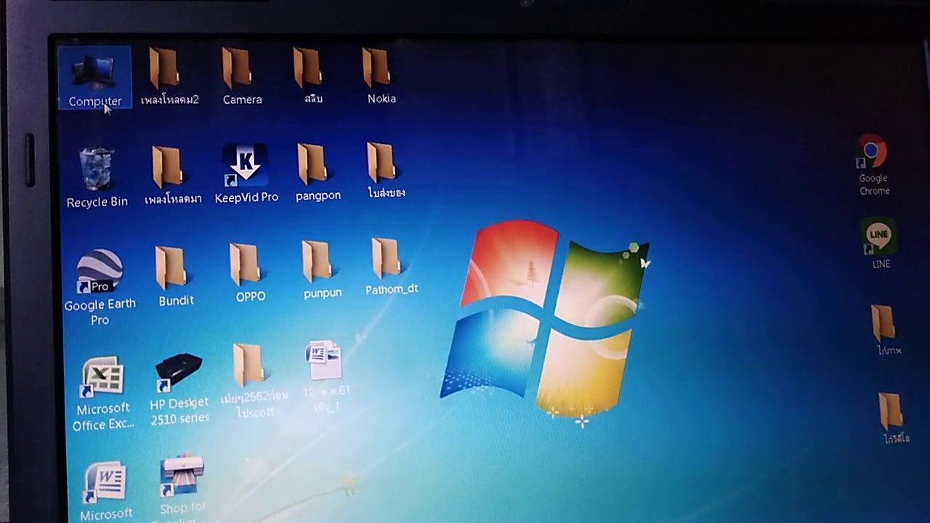Select the Nokia folder
The width and height of the screenshot is (930, 523).
pos(381,76)
